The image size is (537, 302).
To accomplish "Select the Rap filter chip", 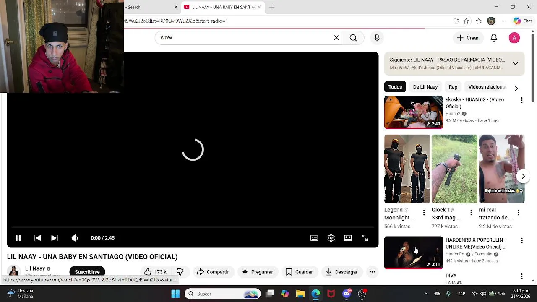I will pyautogui.click(x=453, y=87).
